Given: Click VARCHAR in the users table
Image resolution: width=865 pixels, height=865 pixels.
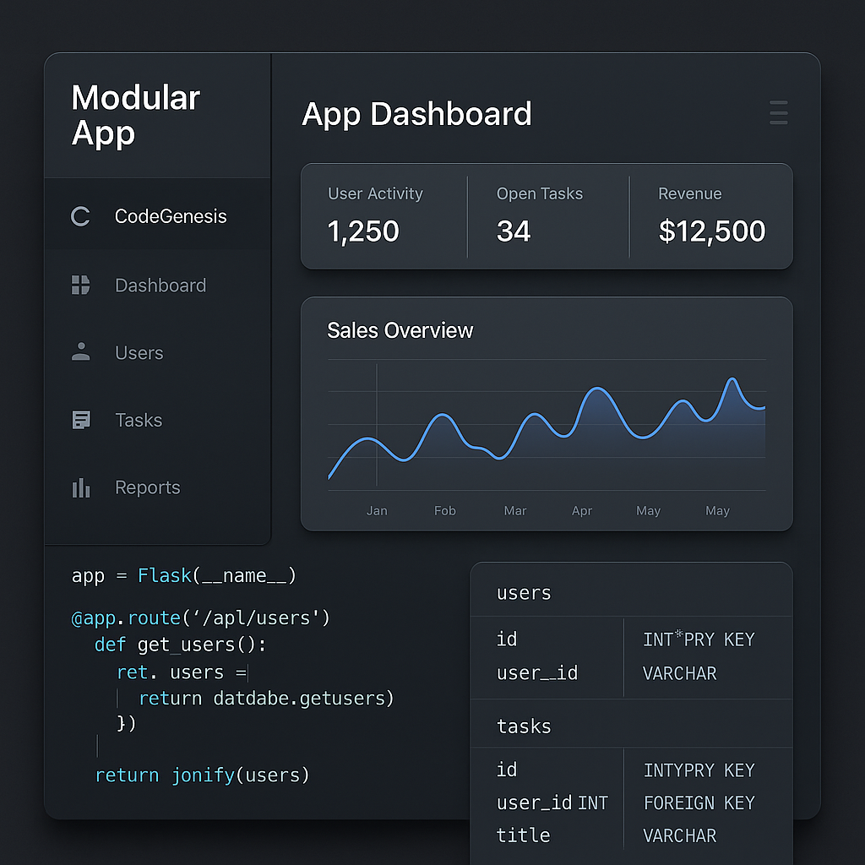Looking at the screenshot, I should coord(679,673).
